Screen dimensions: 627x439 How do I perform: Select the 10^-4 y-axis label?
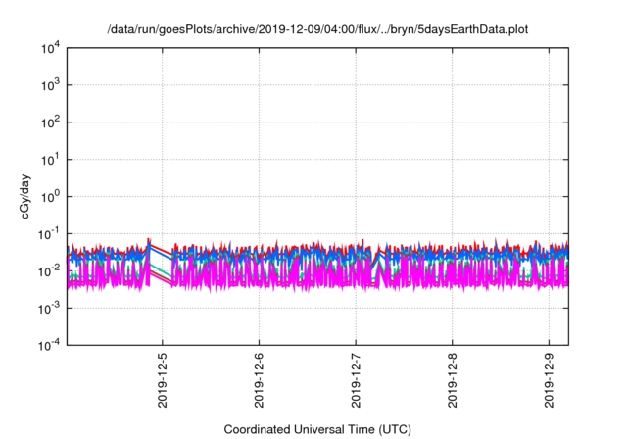pos(49,345)
